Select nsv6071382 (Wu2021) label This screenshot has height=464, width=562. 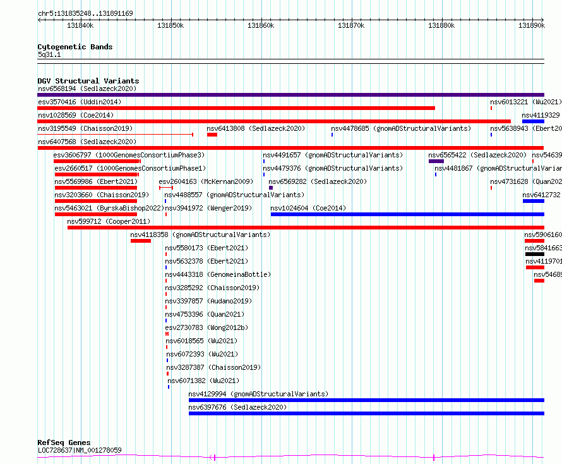[x=203, y=381]
